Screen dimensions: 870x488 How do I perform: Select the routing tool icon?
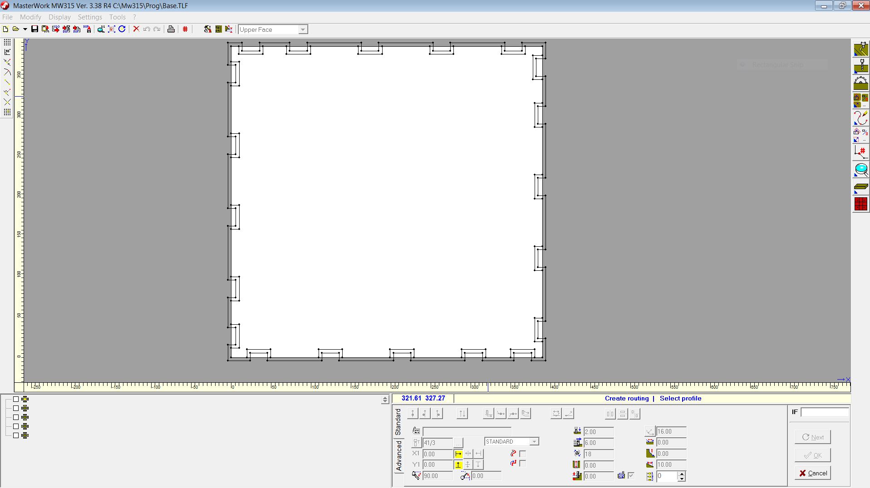click(x=861, y=49)
